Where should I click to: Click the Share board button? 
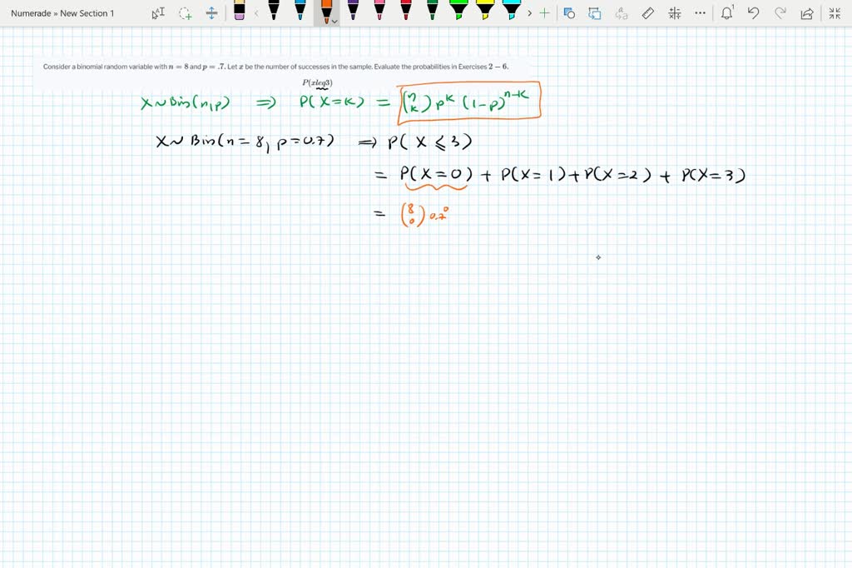click(x=806, y=12)
